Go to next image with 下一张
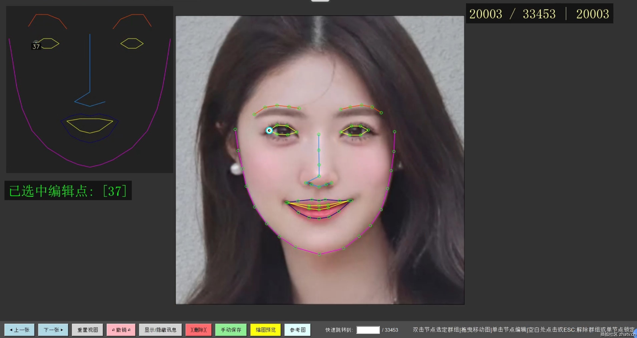This screenshot has width=637, height=338. click(x=53, y=330)
